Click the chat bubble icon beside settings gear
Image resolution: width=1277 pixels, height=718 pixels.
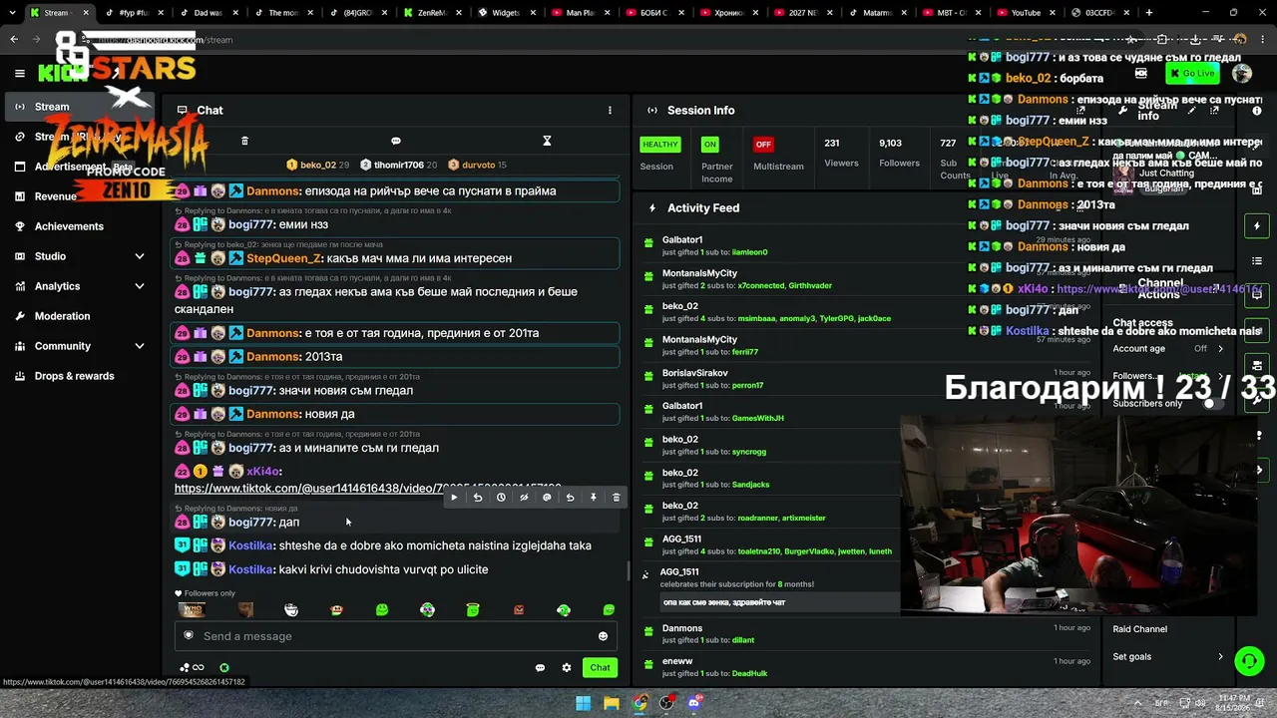540,668
